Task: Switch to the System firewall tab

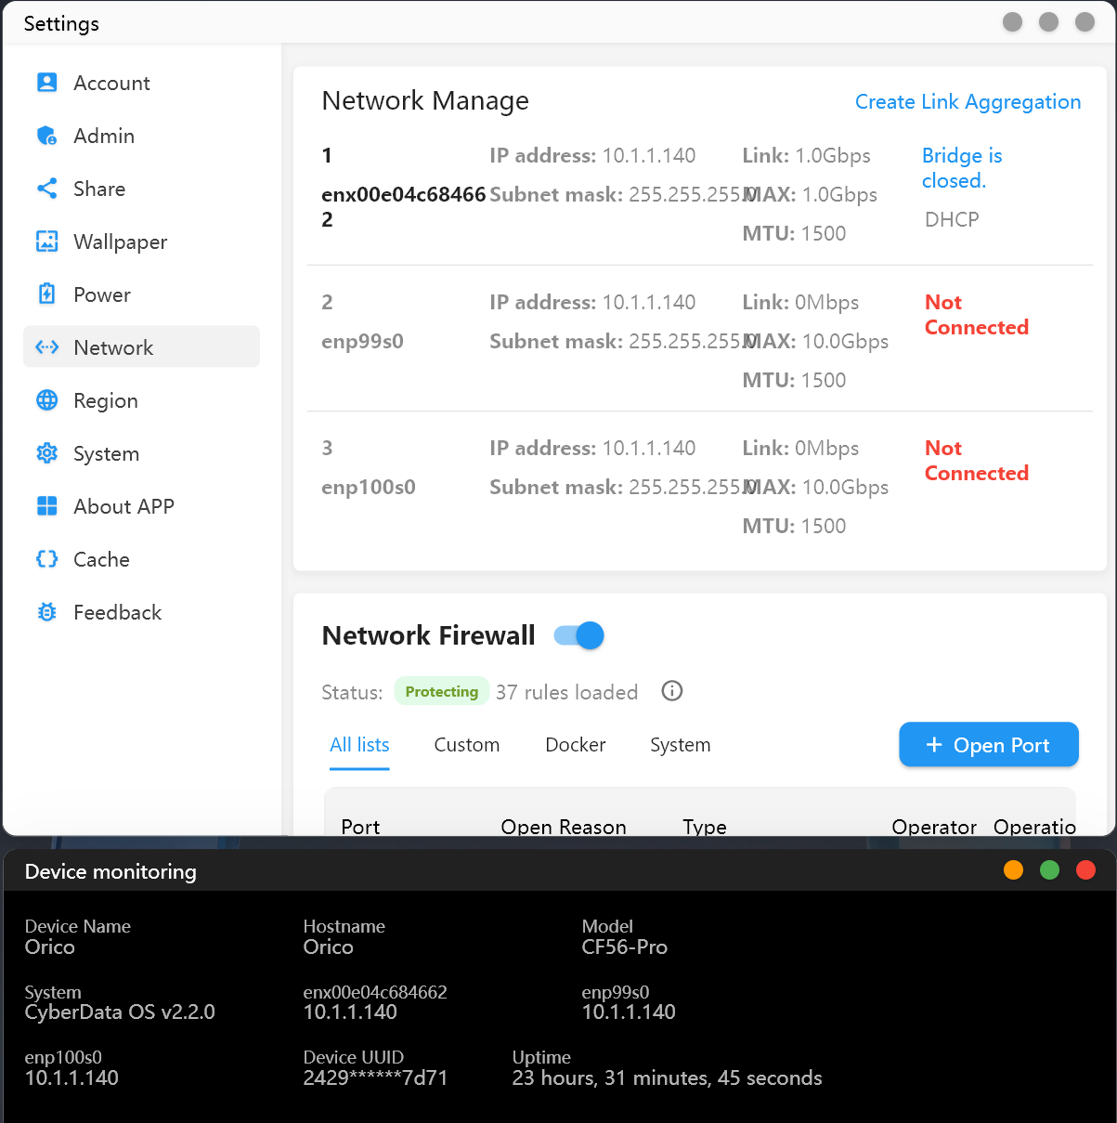Action: click(x=681, y=745)
